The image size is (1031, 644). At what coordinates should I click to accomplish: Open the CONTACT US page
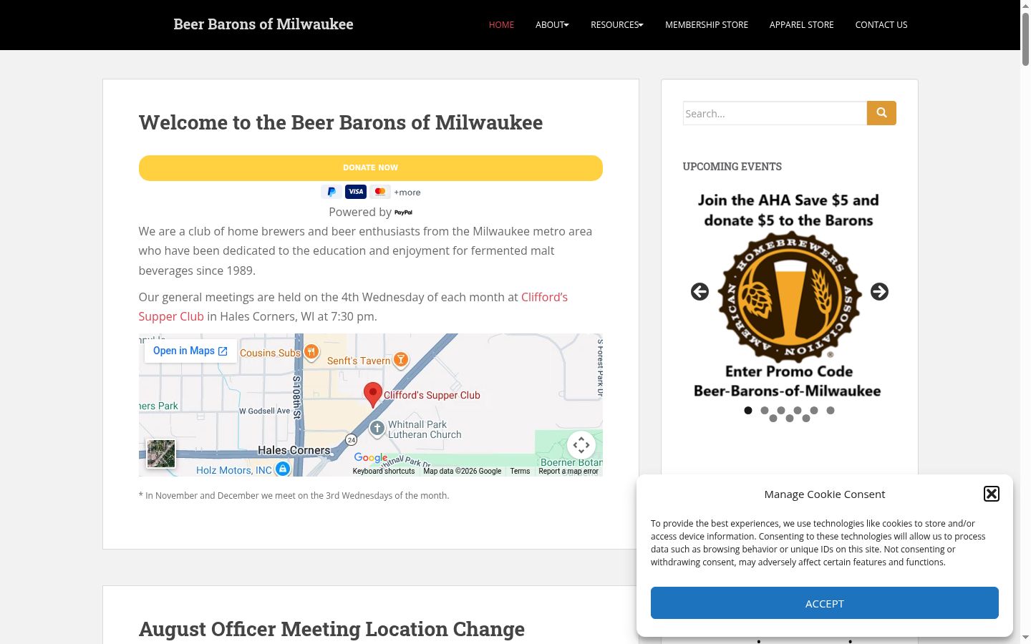pos(881,25)
